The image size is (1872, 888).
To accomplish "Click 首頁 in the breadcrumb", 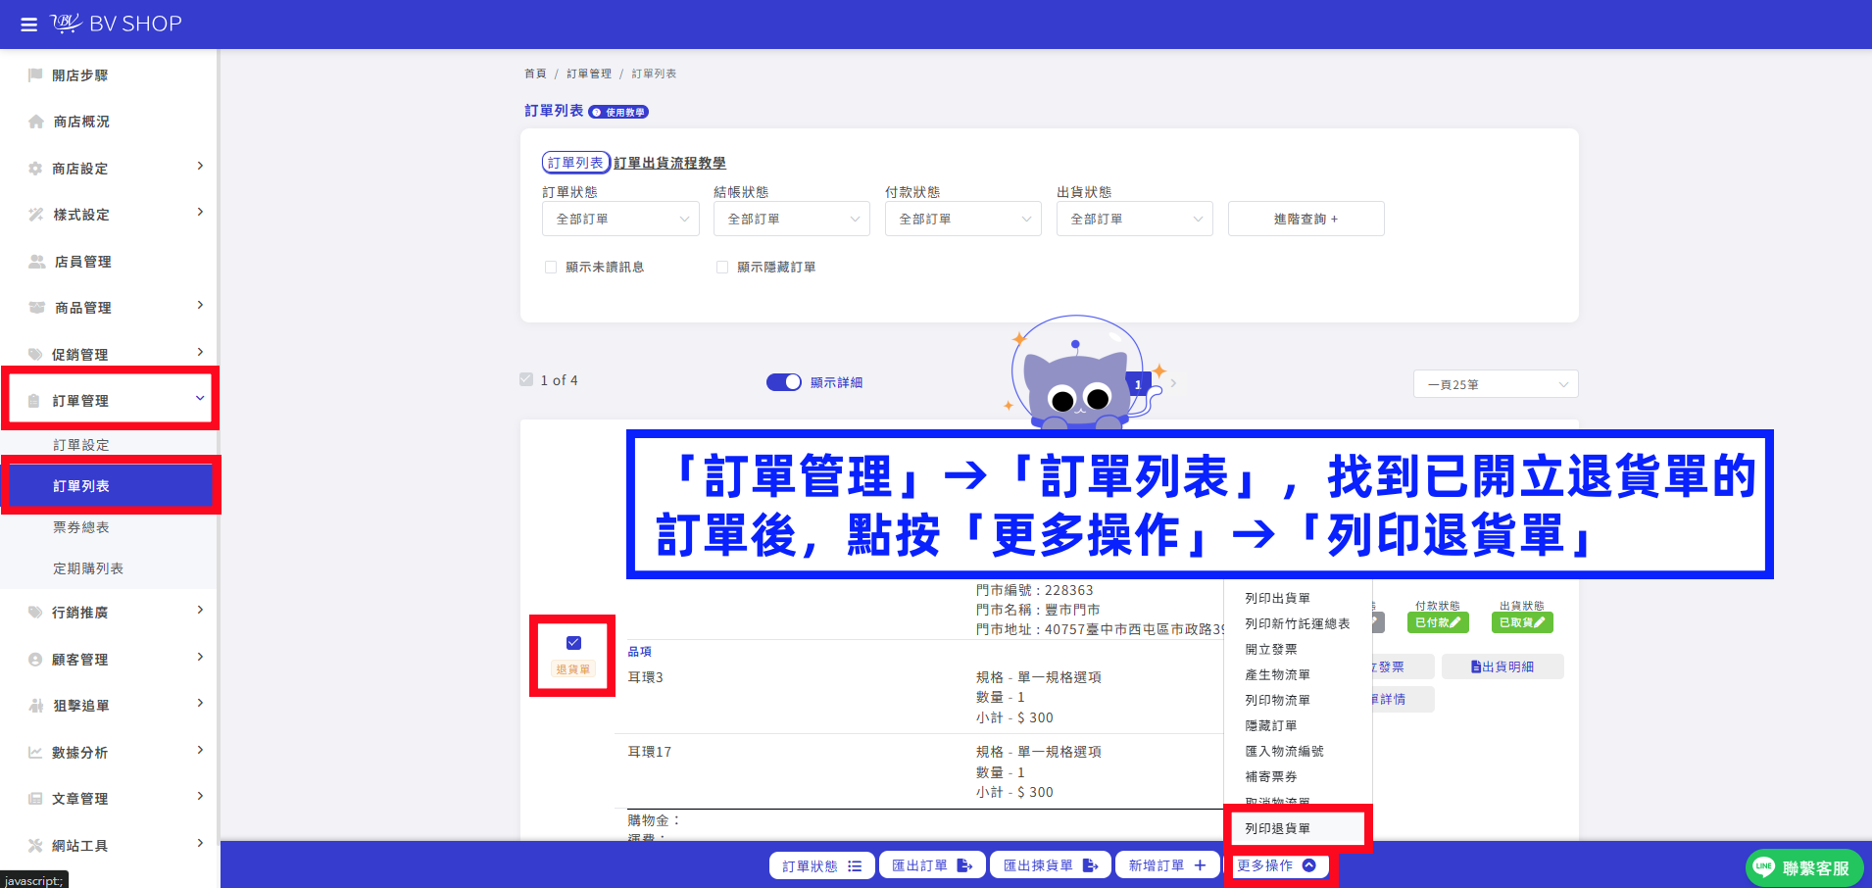I will [x=535, y=74].
